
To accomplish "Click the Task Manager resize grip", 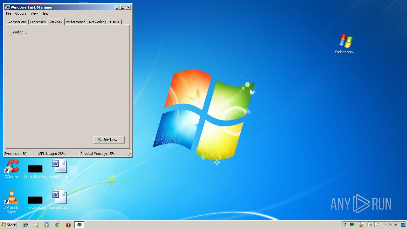I will click(130, 155).
